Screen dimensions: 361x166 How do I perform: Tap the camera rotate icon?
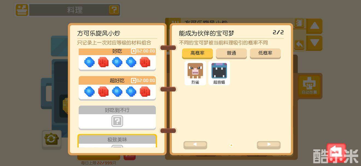(51, 140)
